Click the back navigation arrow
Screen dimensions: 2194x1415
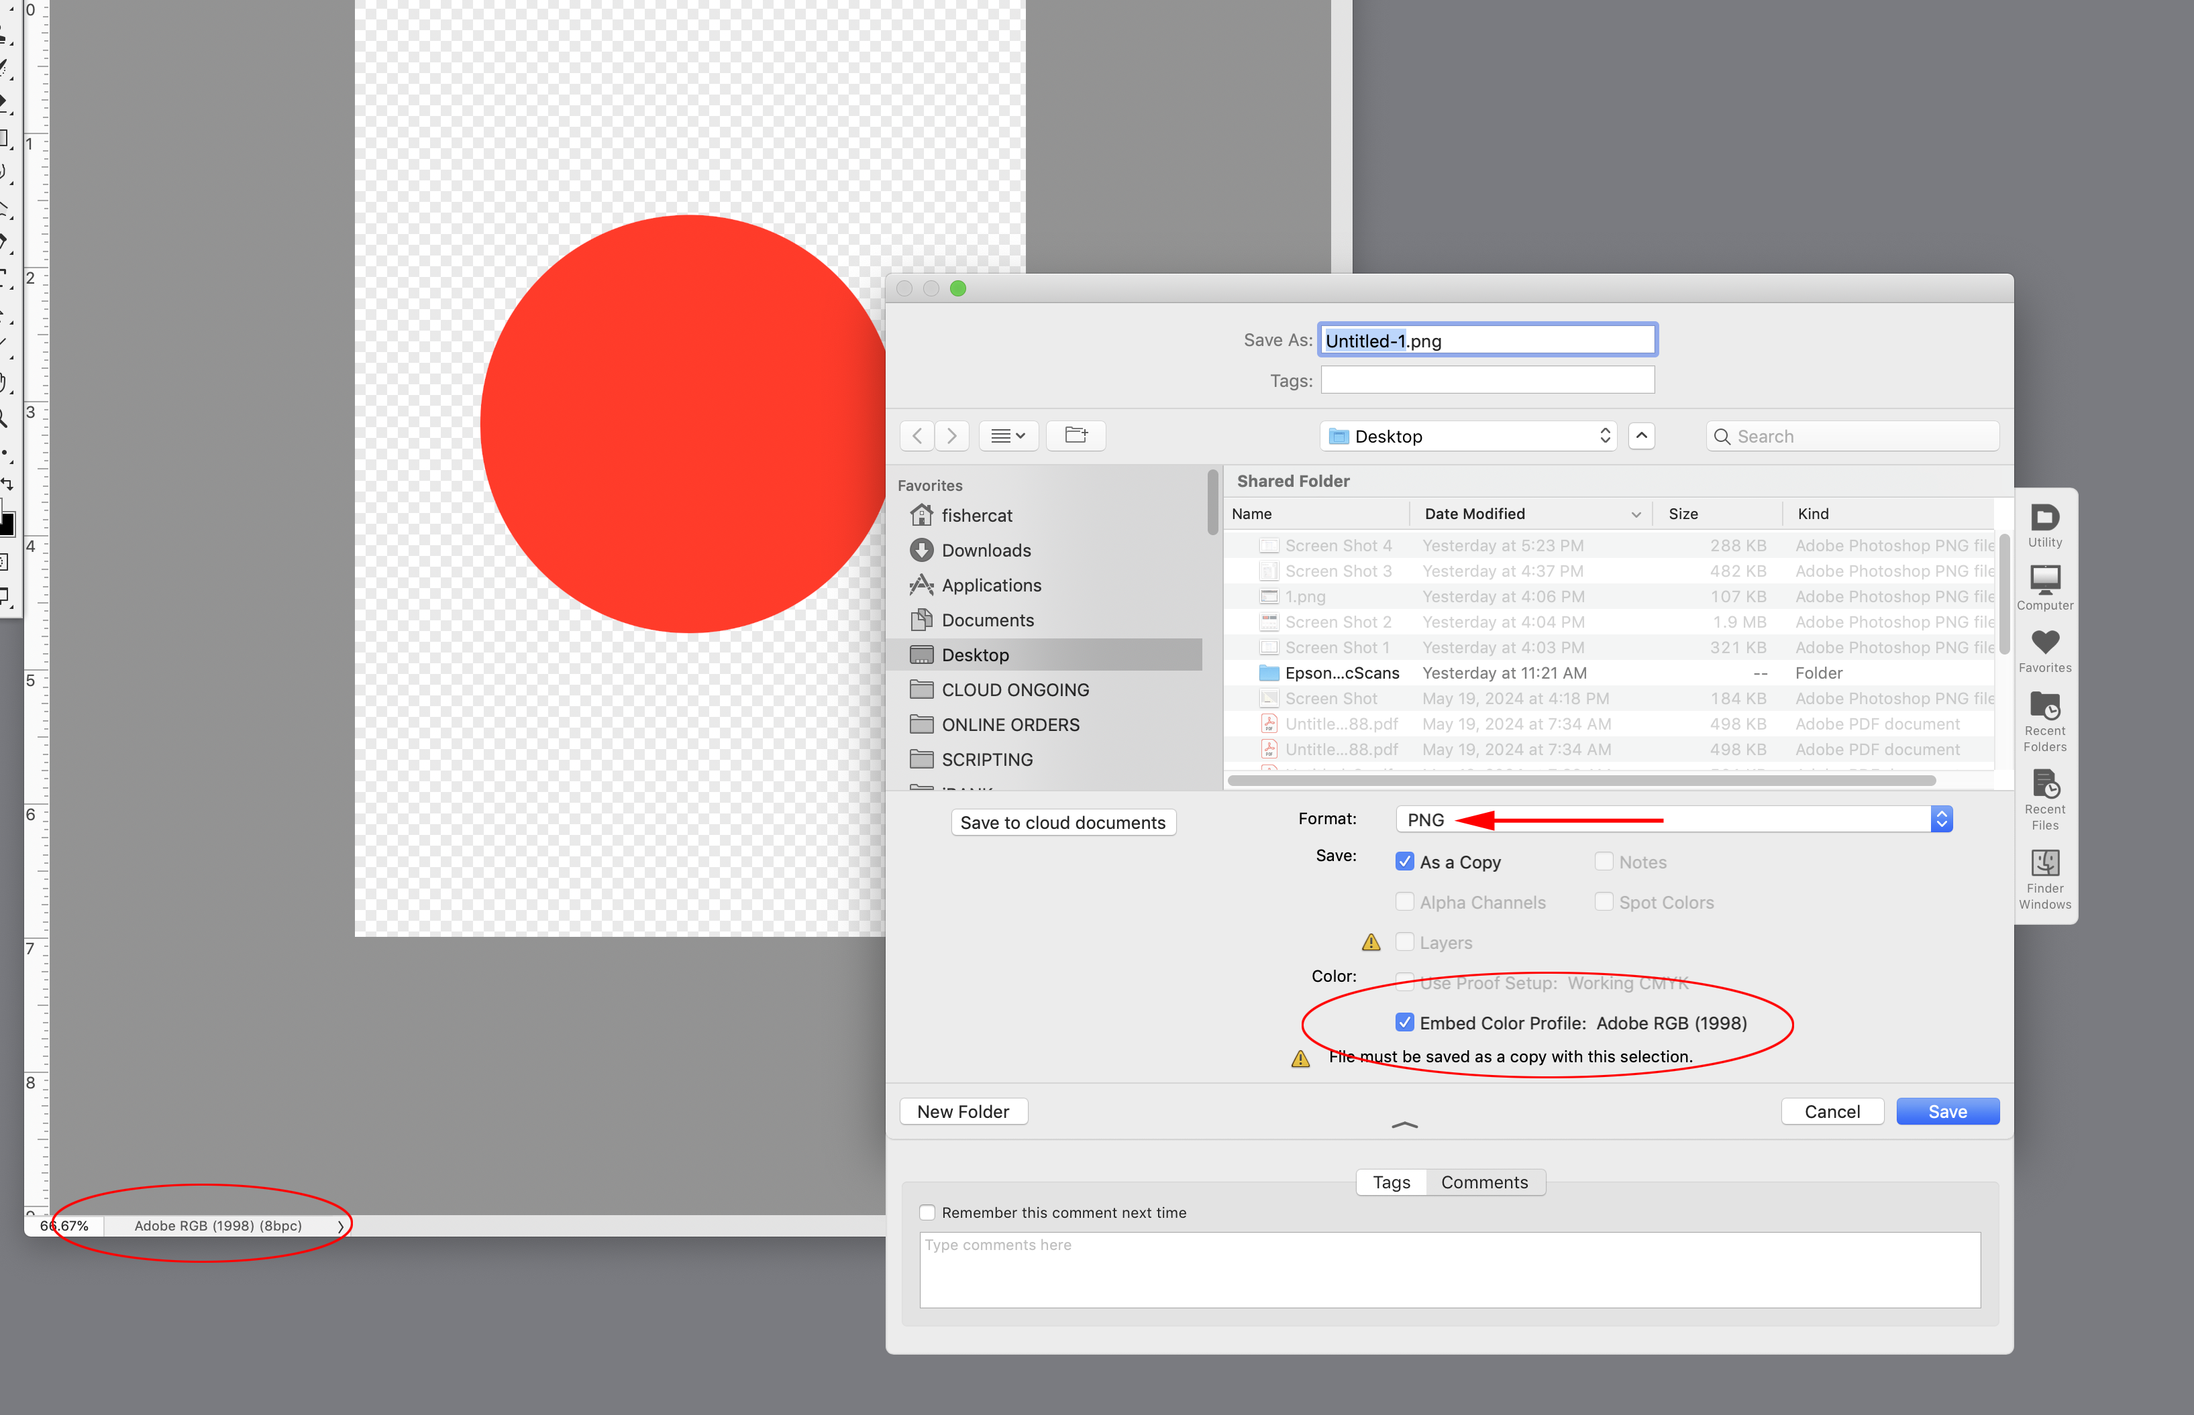pyautogui.click(x=917, y=435)
